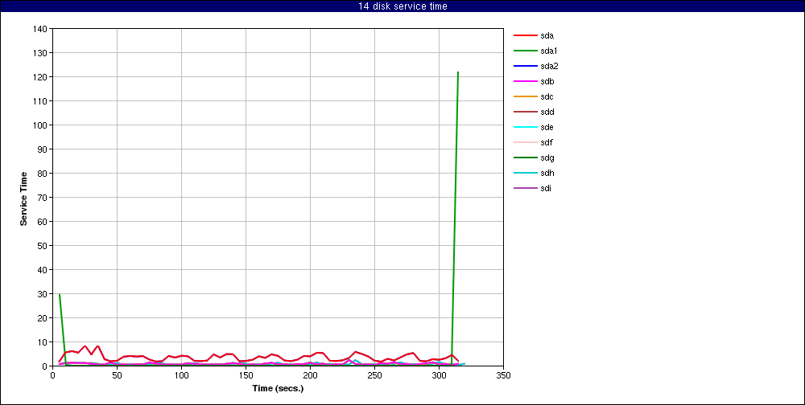This screenshot has width=805, height=405.
Task: Pick the sdg legend text label
Action: click(547, 158)
